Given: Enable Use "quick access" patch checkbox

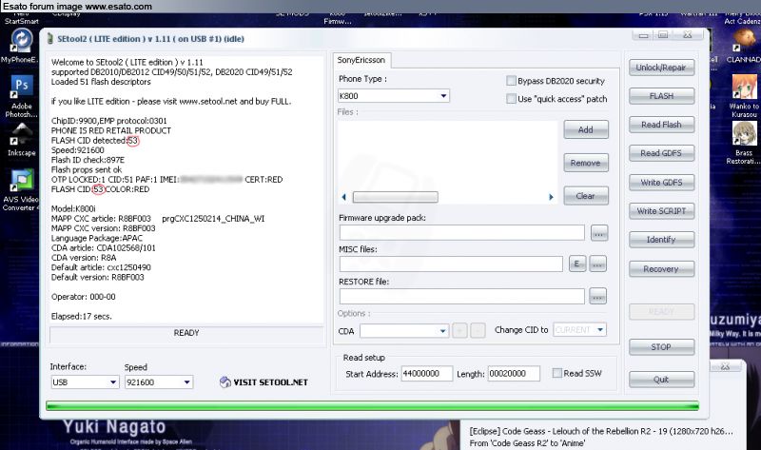Looking at the screenshot, I should coord(511,99).
